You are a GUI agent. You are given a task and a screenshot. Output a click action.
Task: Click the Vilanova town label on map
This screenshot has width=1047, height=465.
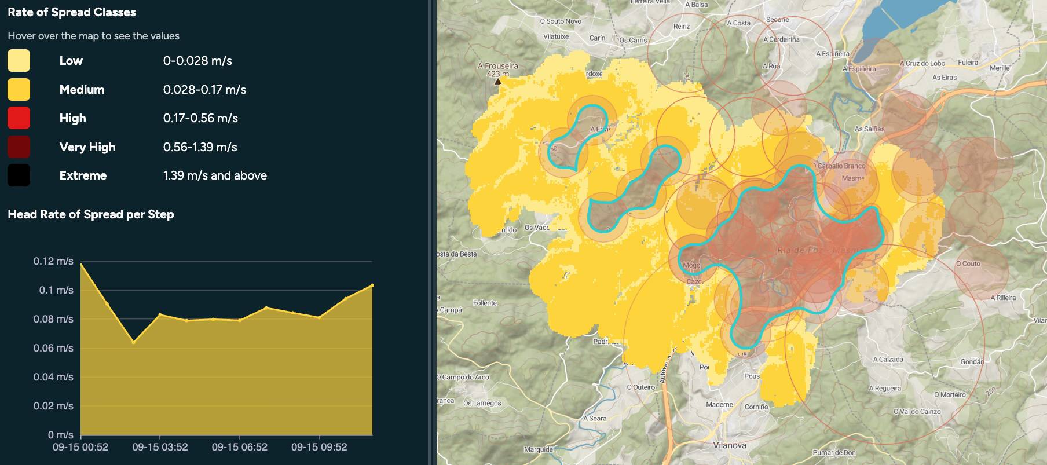click(x=730, y=445)
